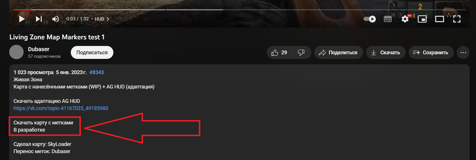This screenshot has width=476, height=160.
Task: Play the video with the play icon
Action: coord(22,19)
